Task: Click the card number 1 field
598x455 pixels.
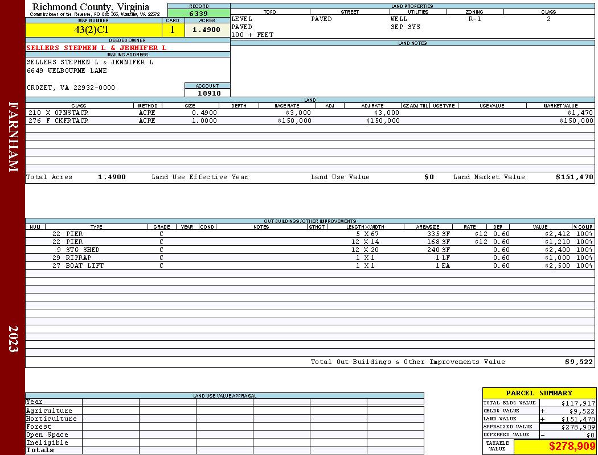Action: coord(173,30)
